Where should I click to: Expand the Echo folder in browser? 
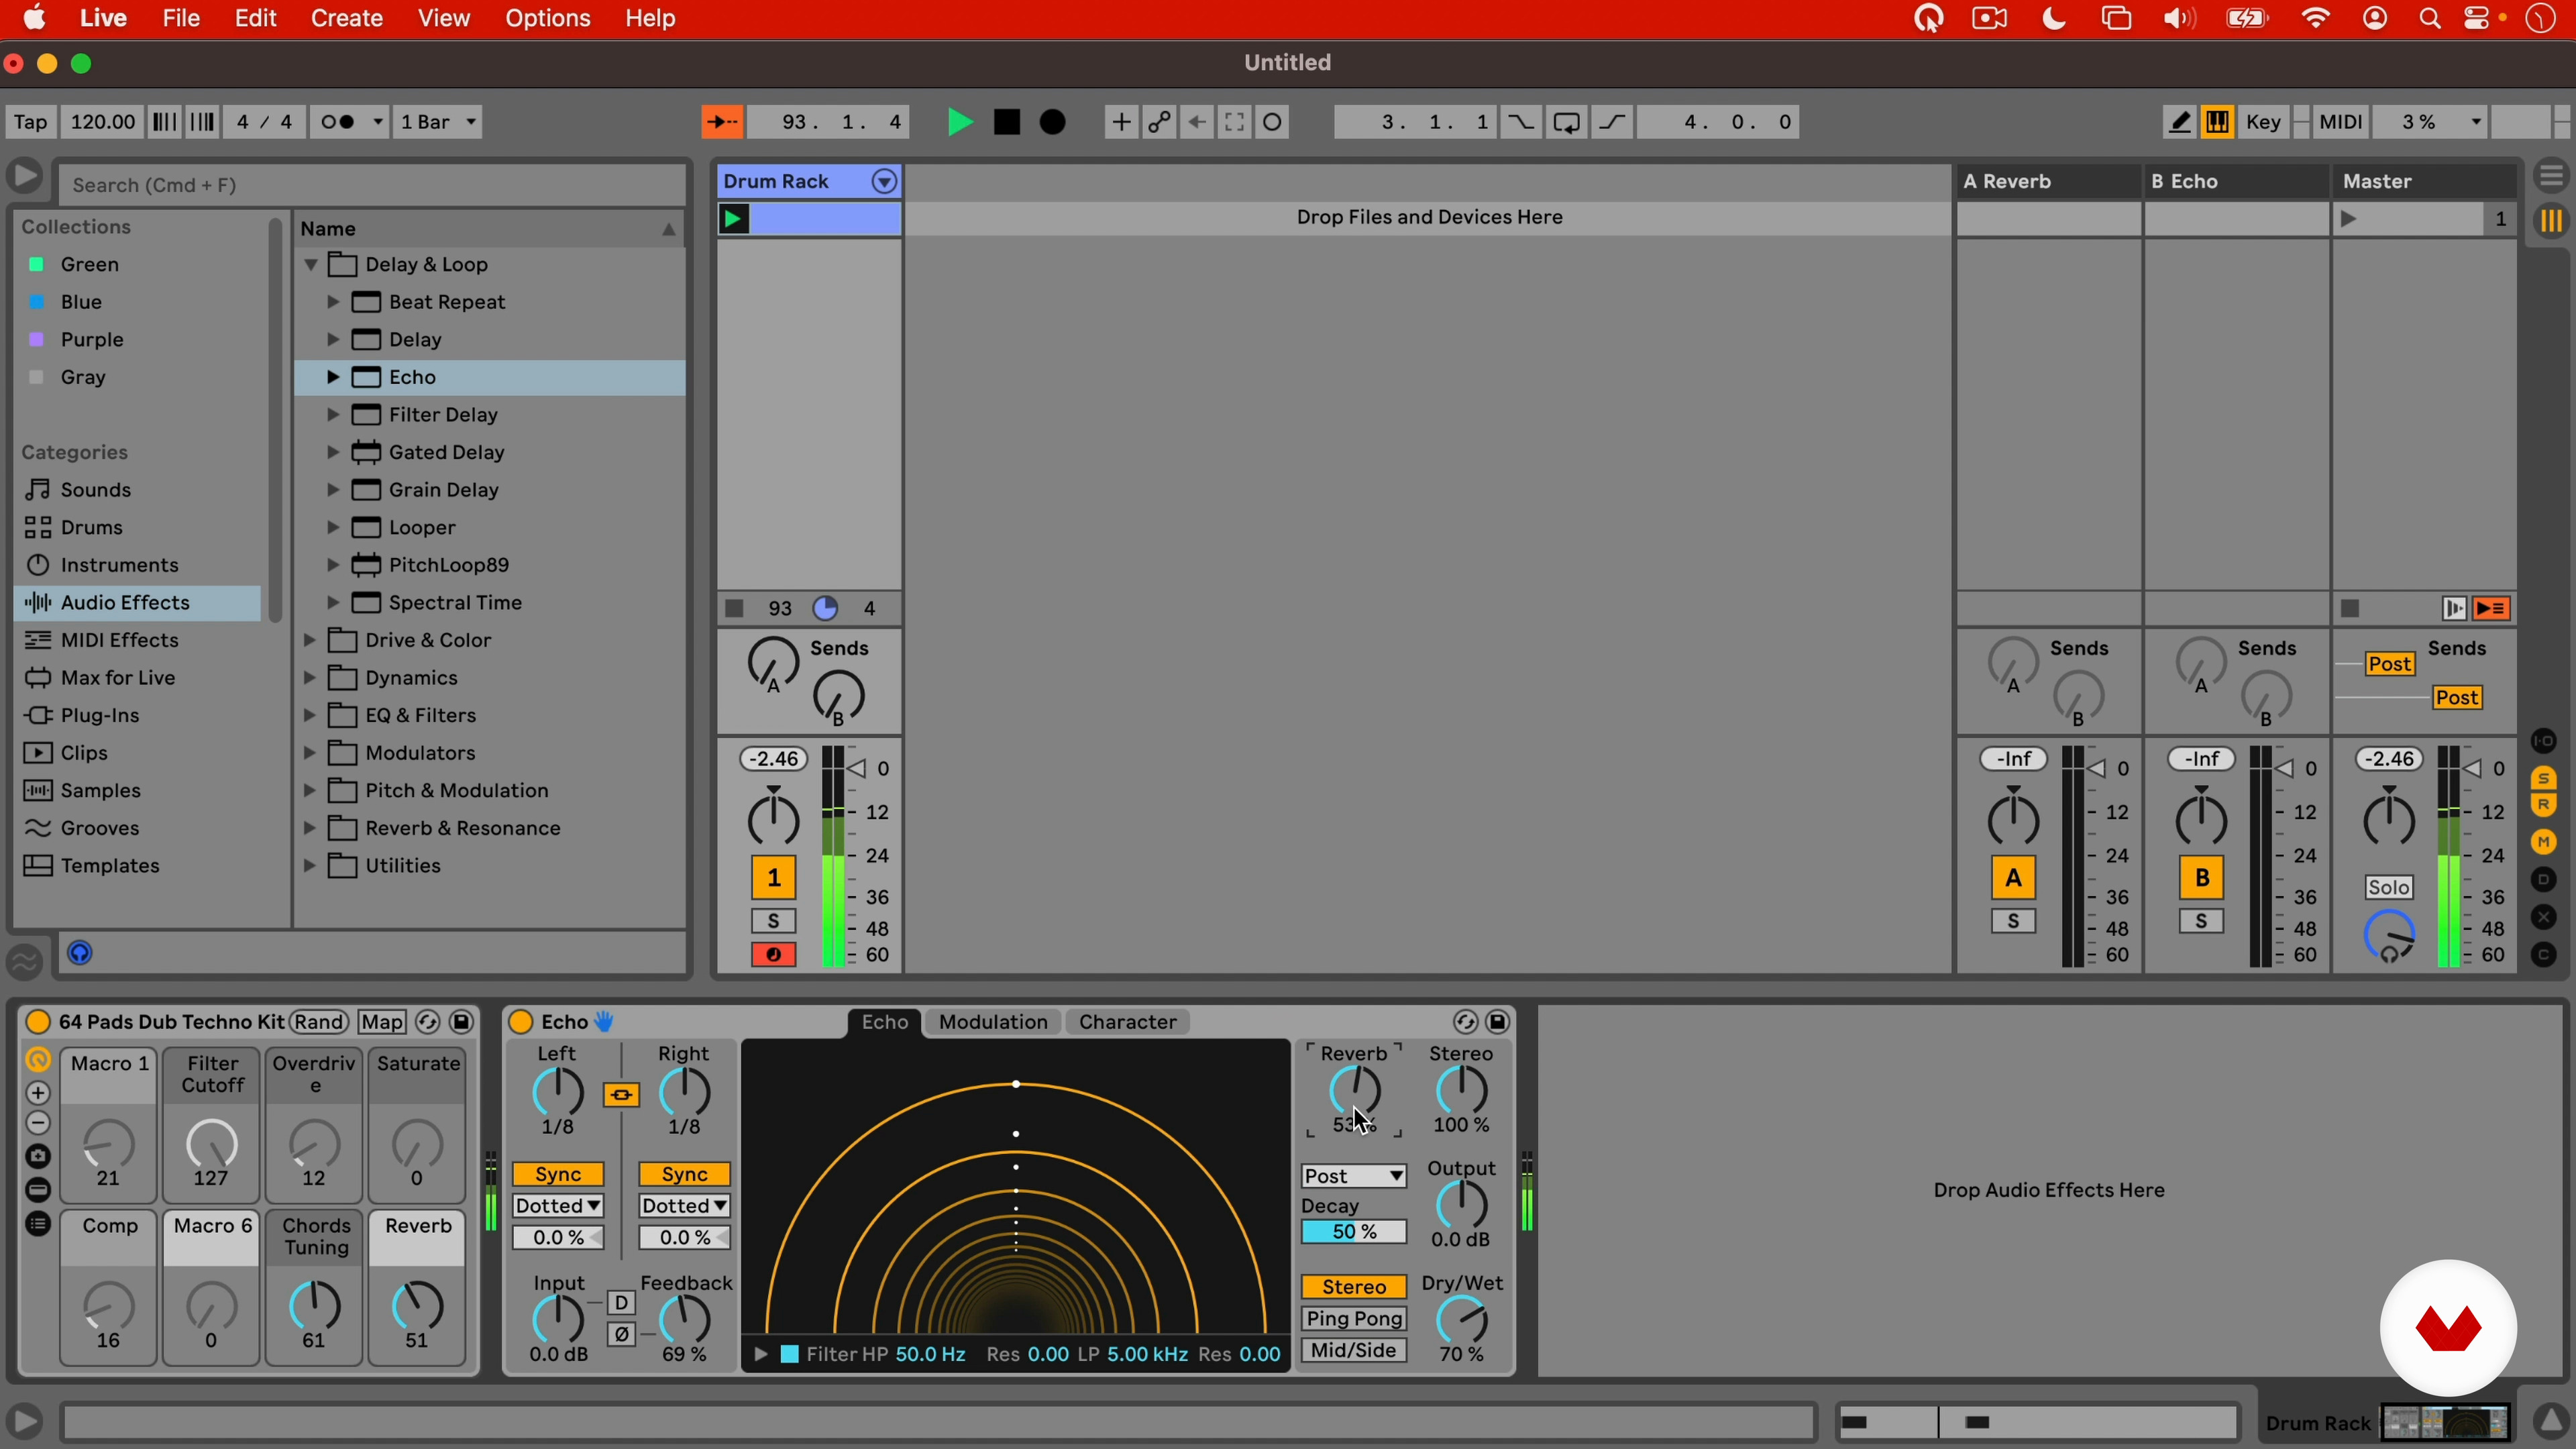coord(333,377)
